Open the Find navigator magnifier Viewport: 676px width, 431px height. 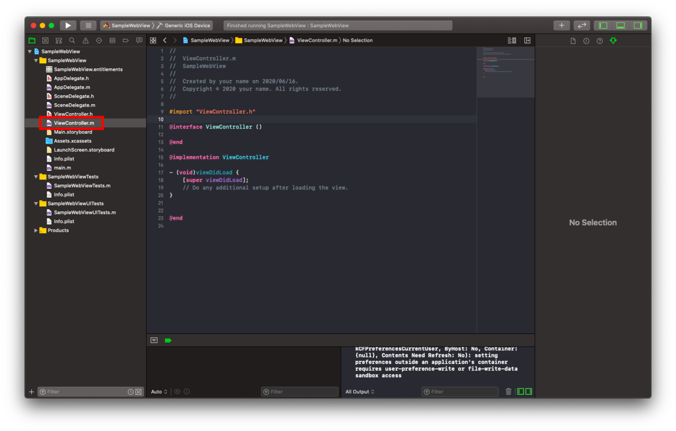(72, 41)
